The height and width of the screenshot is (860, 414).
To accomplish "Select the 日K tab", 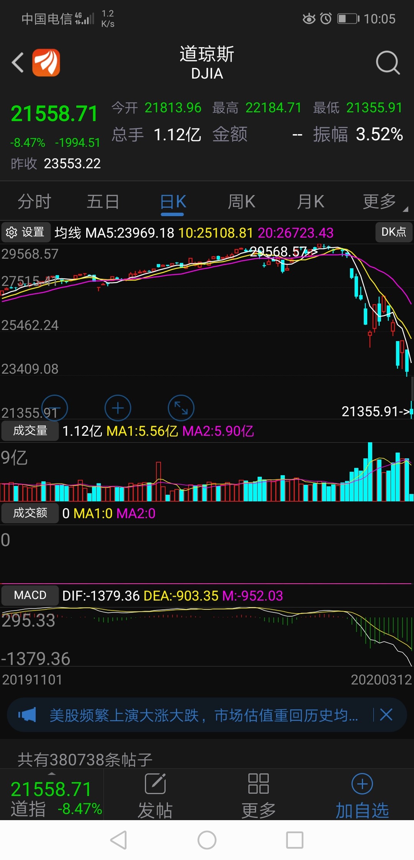I will point(173,202).
